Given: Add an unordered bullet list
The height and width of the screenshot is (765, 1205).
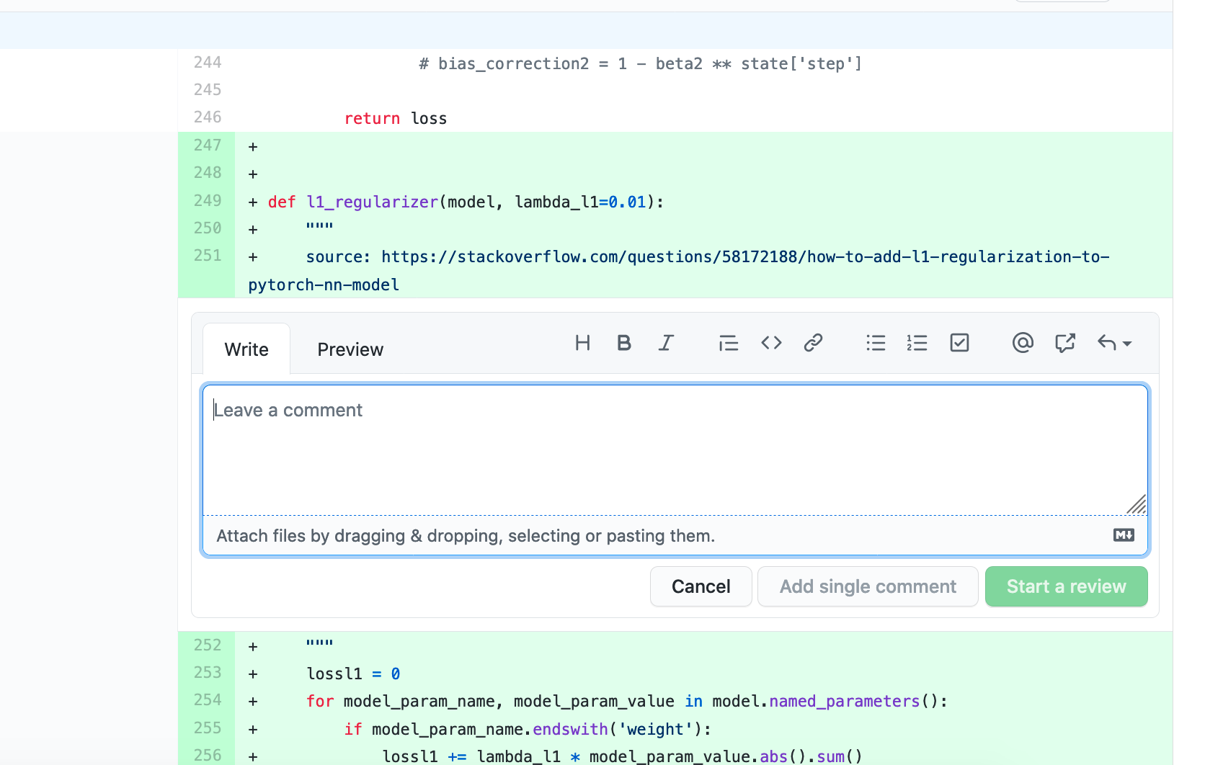Looking at the screenshot, I should coord(875,343).
